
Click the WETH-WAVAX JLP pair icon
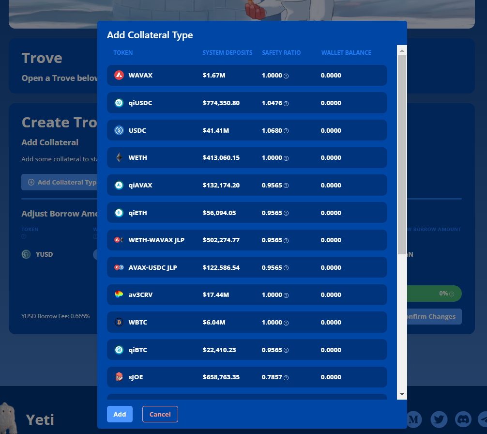click(119, 240)
